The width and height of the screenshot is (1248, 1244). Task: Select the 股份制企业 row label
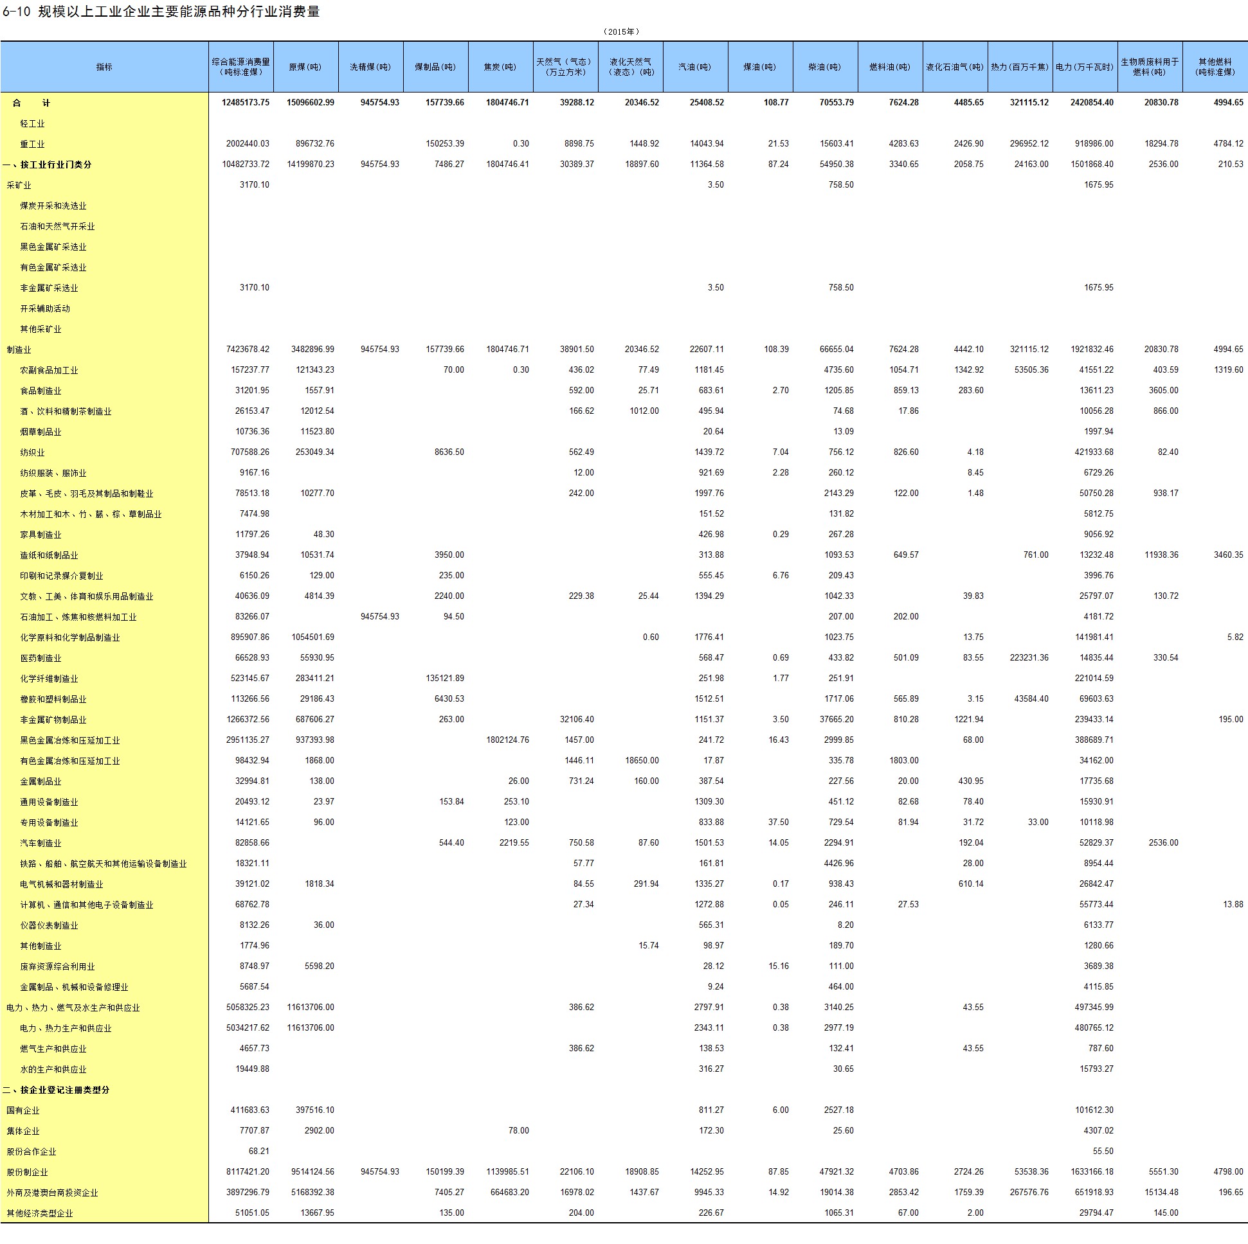(27, 1172)
